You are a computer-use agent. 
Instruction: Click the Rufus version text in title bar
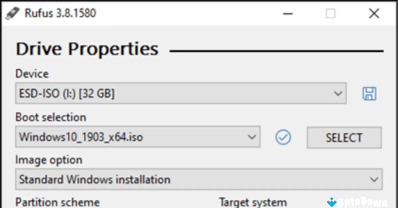[60, 13]
